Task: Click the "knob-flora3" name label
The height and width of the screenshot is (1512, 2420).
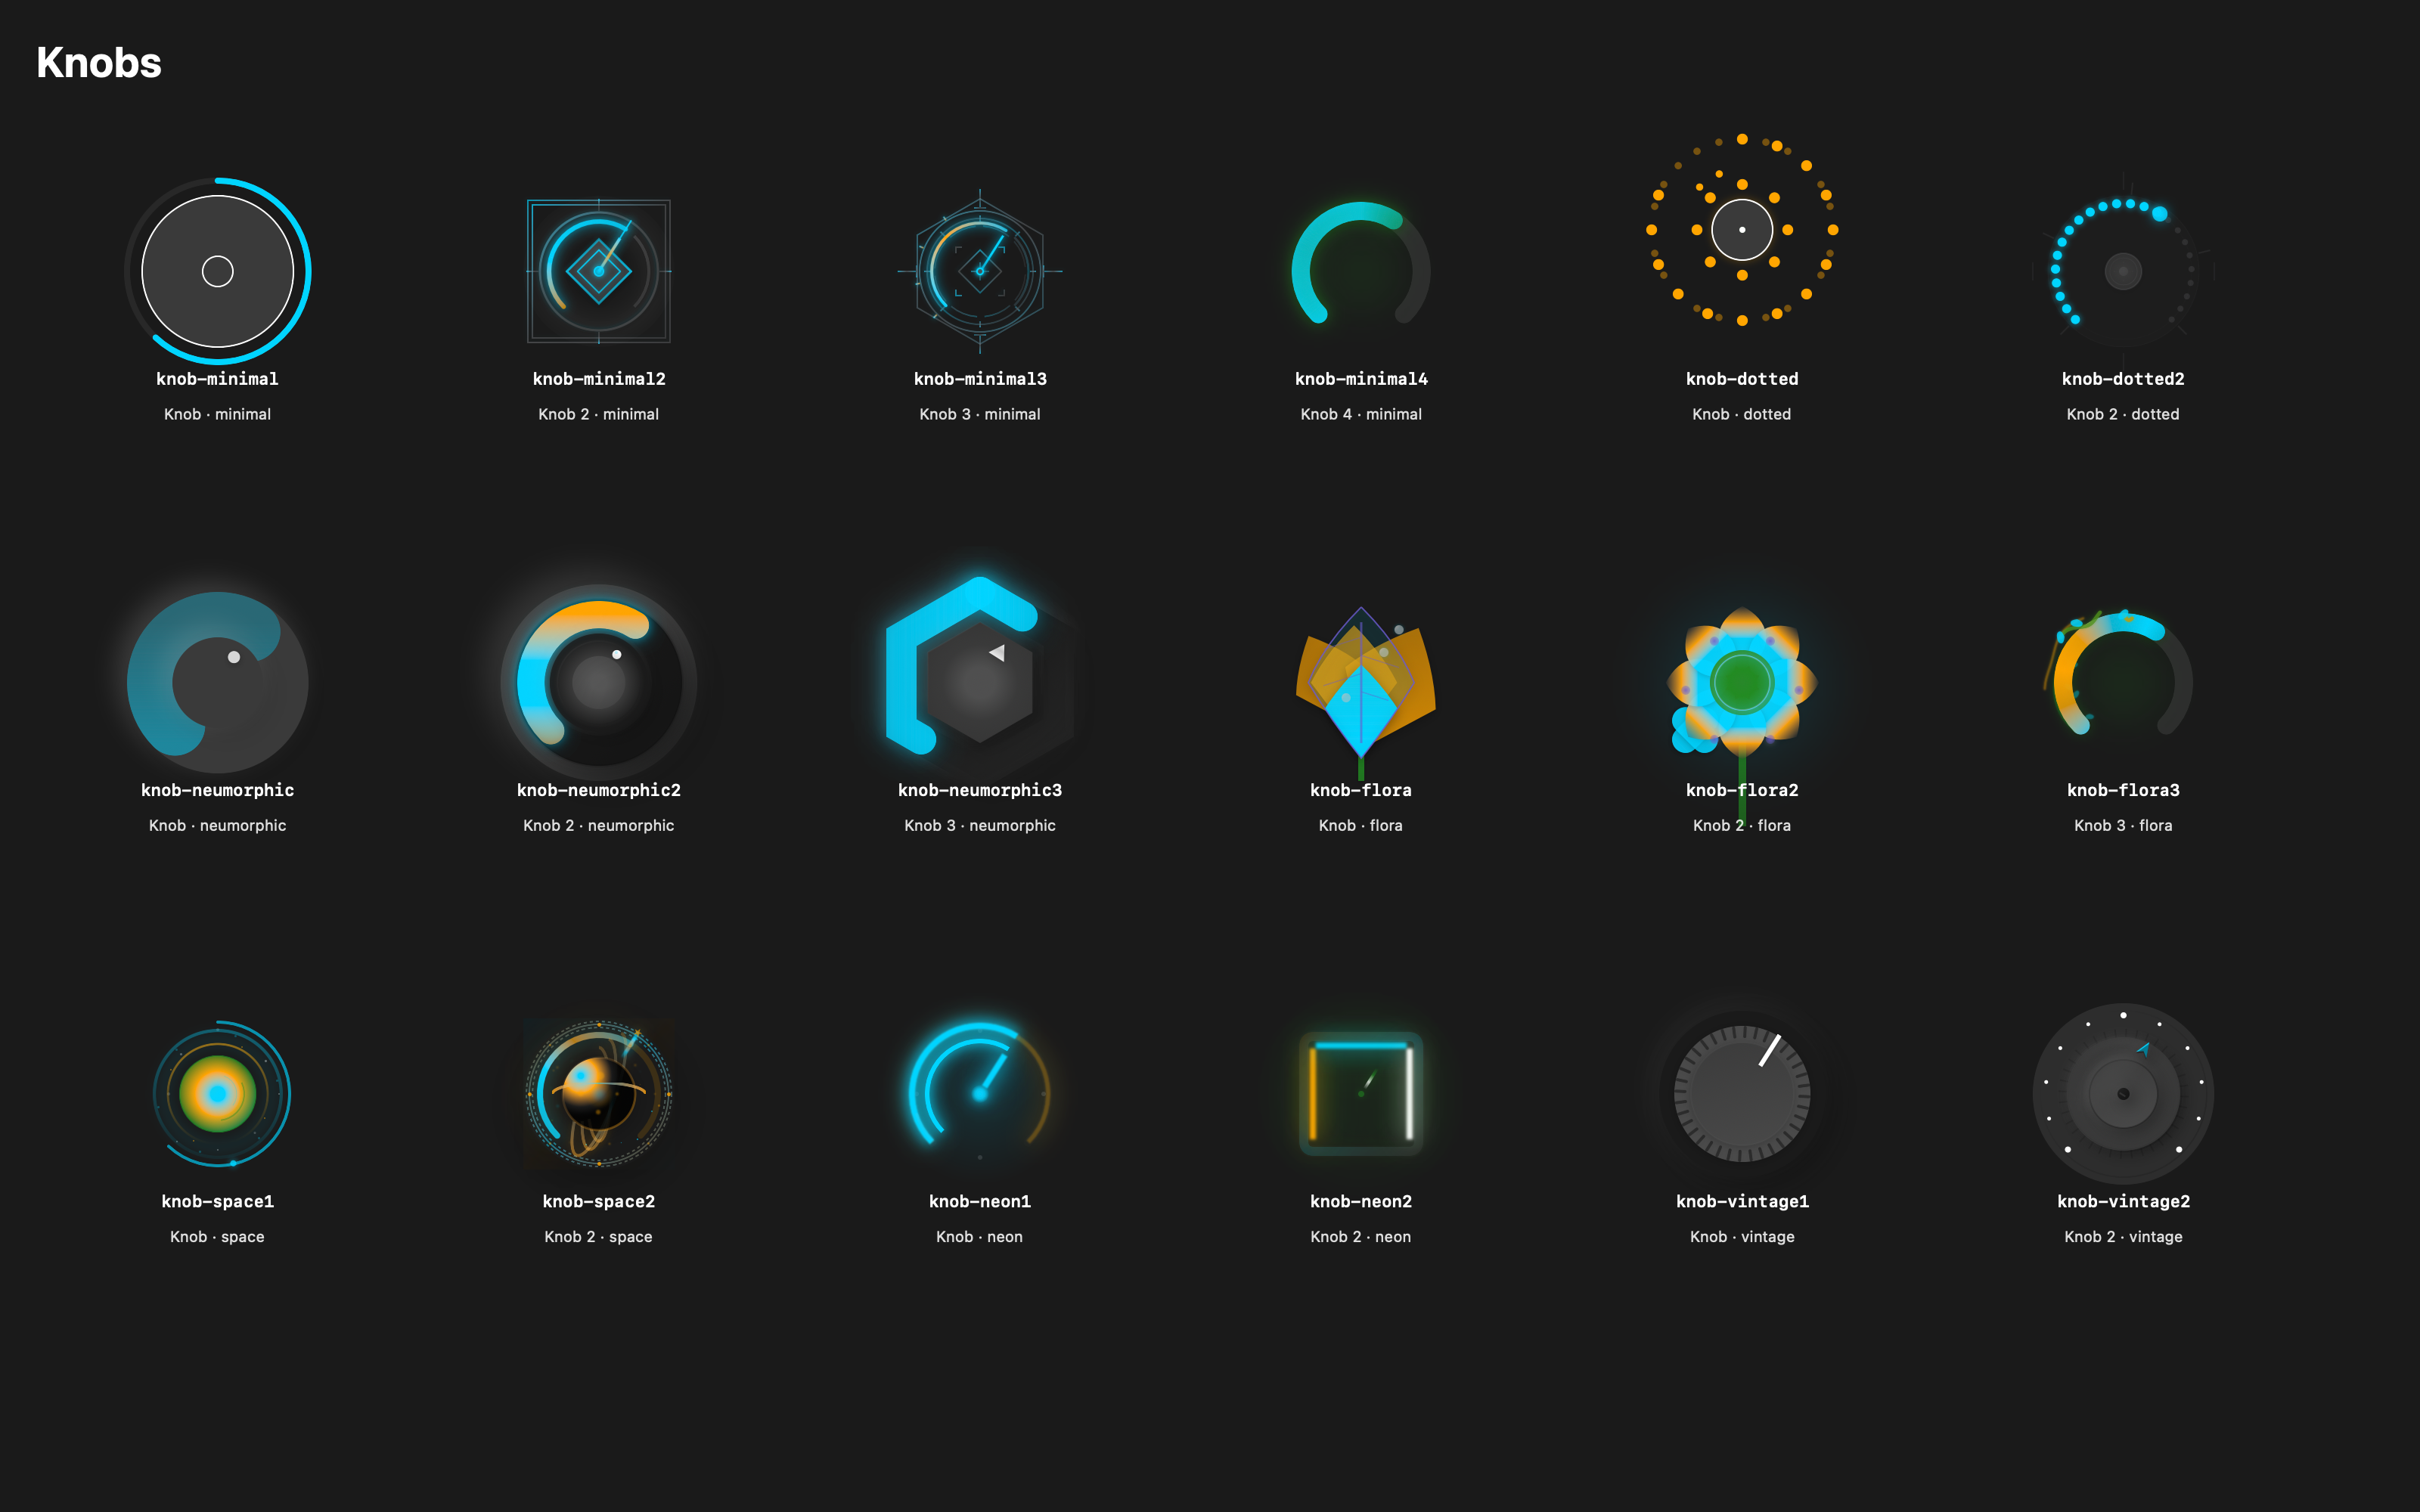Action: pyautogui.click(x=2123, y=790)
